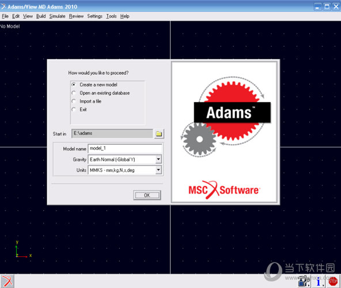
Task: Click the 'No Model' label in the viewport
Action: [10, 26]
